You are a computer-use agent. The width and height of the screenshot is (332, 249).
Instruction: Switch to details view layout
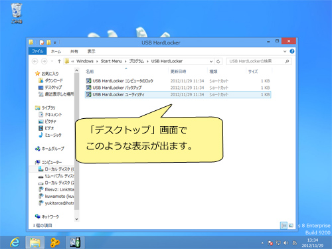tap(284, 226)
